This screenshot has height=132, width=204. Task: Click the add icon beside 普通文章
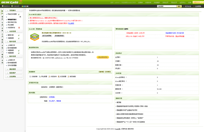pyautogui.click(x=19, y=35)
